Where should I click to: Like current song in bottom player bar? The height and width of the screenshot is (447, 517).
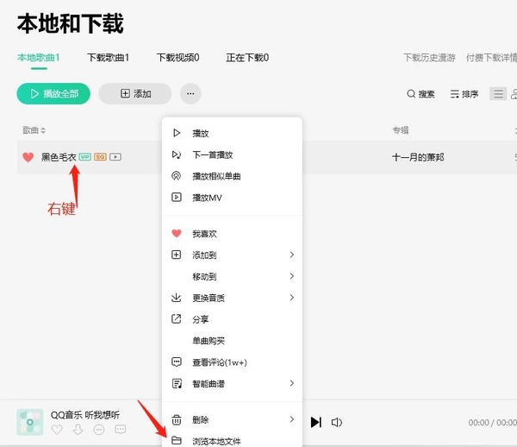[x=57, y=430]
